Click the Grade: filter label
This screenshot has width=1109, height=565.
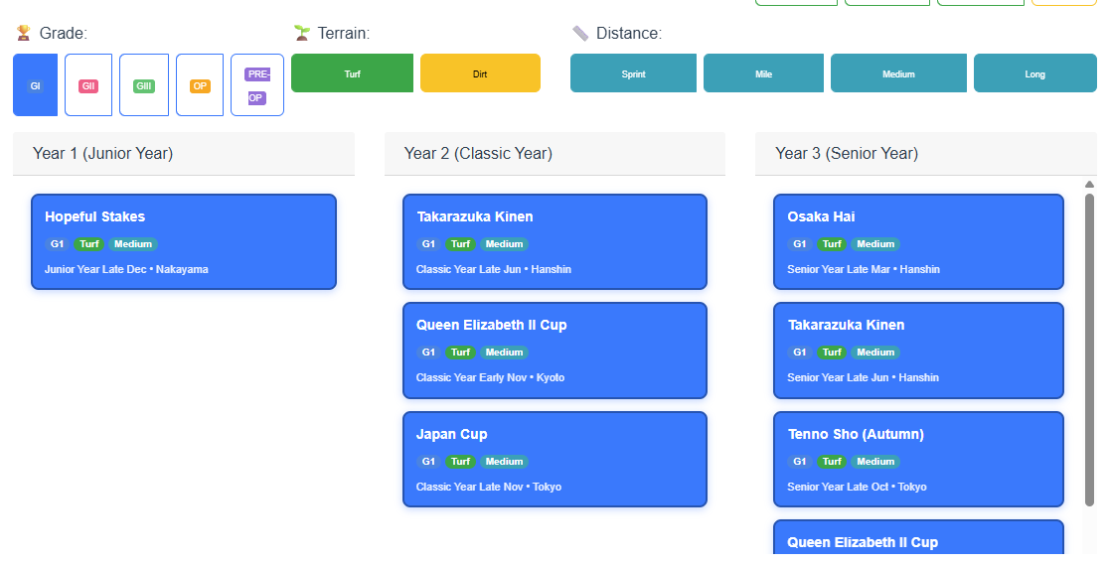click(x=63, y=33)
